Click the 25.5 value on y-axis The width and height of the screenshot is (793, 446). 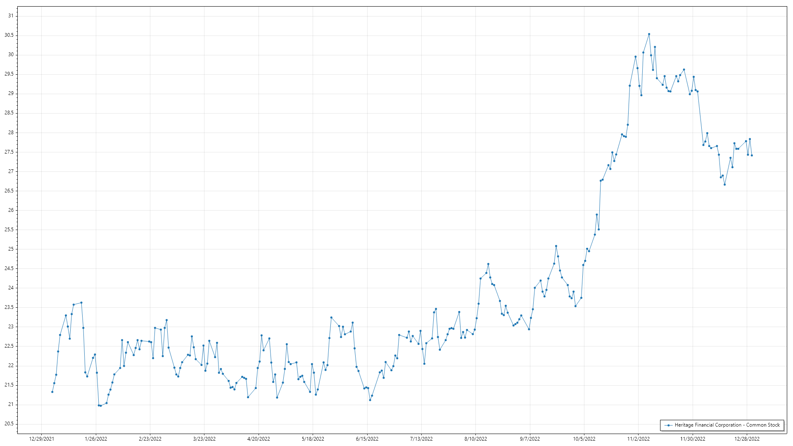click(x=9, y=230)
